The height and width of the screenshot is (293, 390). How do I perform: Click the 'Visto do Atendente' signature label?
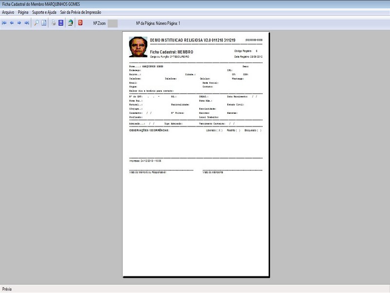213,172
